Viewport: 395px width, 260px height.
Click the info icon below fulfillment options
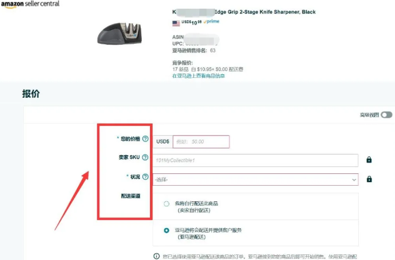click(x=156, y=256)
